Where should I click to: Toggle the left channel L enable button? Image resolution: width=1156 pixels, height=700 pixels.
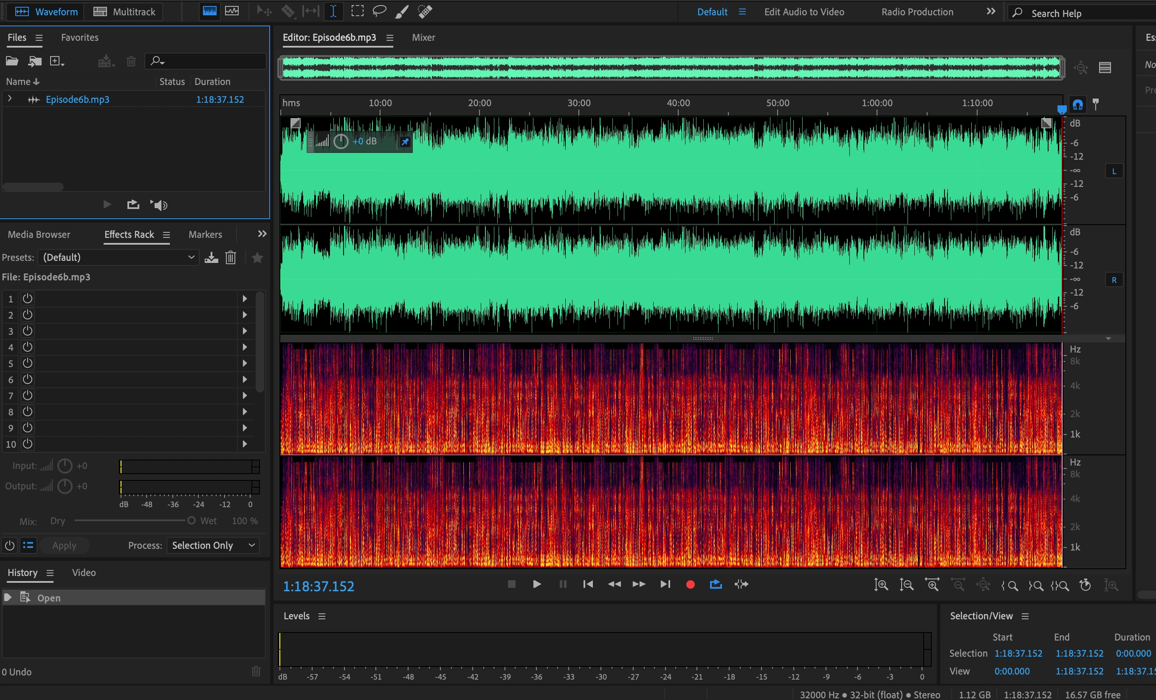1114,171
